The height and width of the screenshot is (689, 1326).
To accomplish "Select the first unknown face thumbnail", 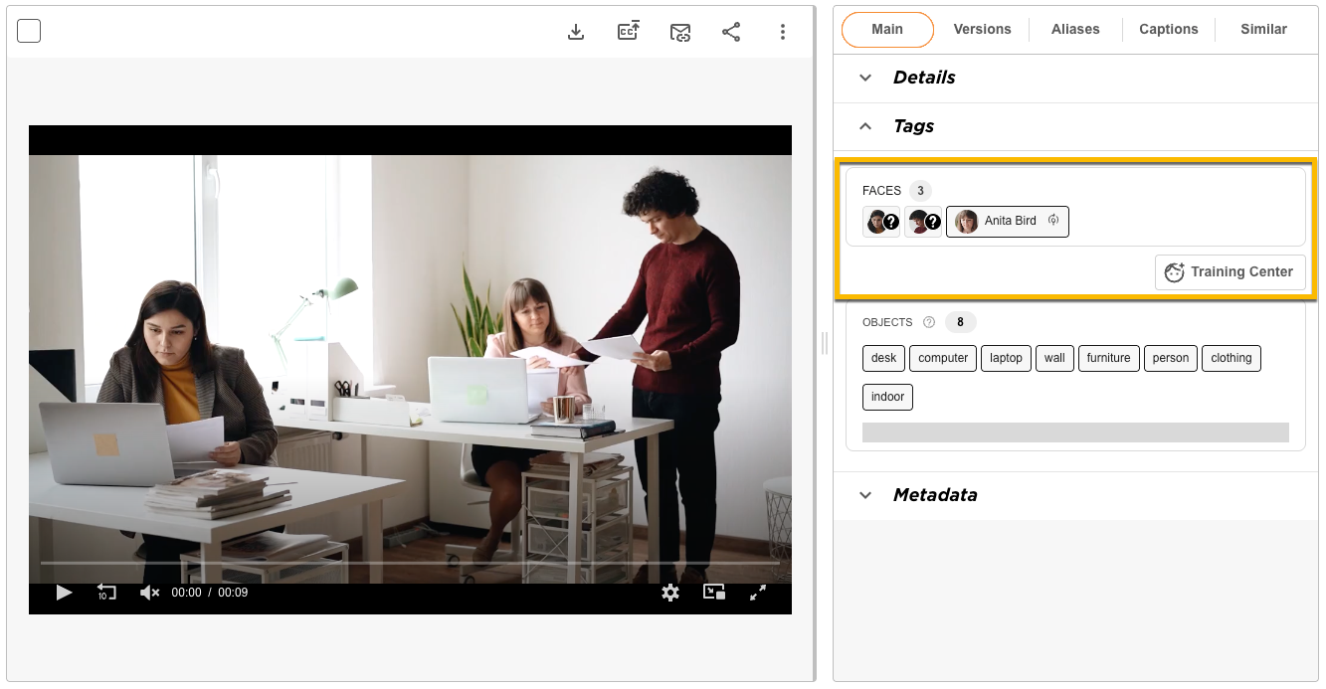I will 881,222.
